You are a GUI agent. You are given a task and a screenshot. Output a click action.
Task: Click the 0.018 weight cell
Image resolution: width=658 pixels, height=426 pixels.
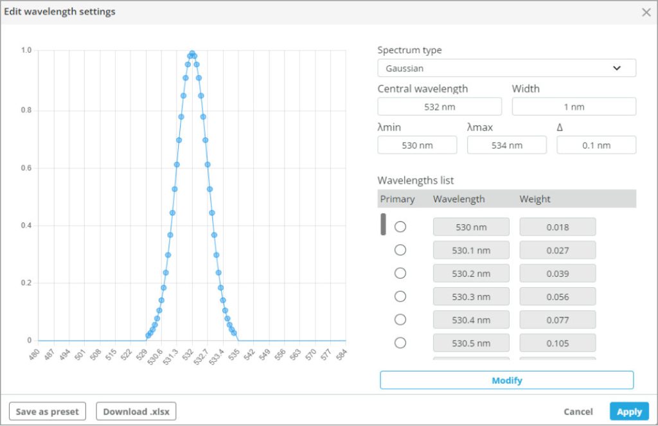tap(558, 227)
